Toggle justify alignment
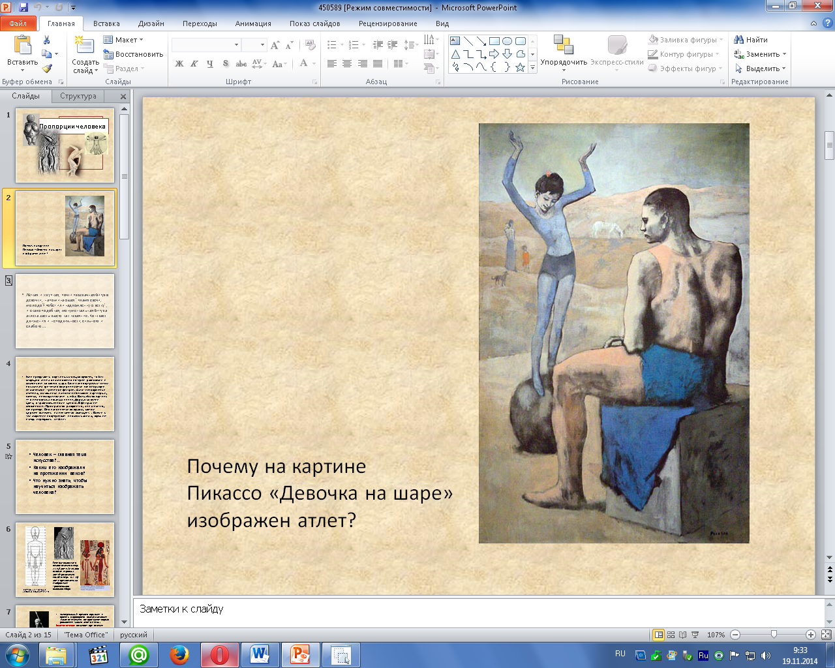 tap(378, 64)
